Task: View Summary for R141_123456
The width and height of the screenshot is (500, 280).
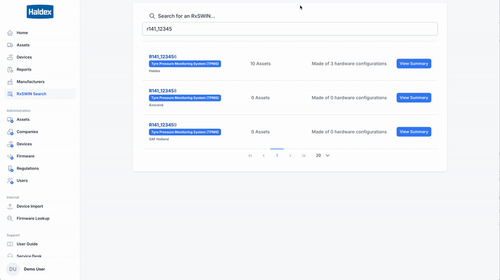Action: pos(414,64)
